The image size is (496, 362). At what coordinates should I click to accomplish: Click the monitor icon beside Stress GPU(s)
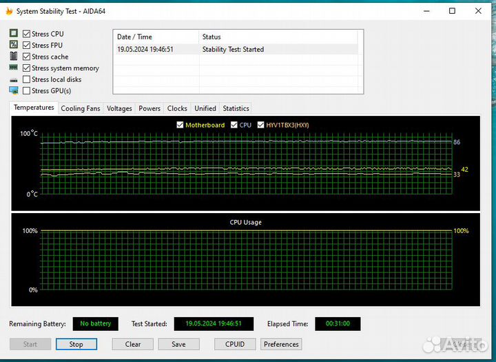(x=14, y=90)
